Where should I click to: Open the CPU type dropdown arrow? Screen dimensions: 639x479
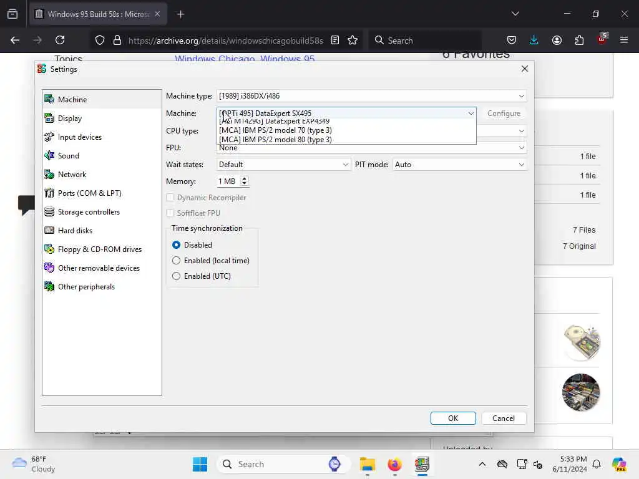pos(521,131)
